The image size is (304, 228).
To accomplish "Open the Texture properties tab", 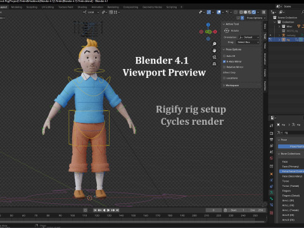I will pyautogui.click(x=272, y=213).
